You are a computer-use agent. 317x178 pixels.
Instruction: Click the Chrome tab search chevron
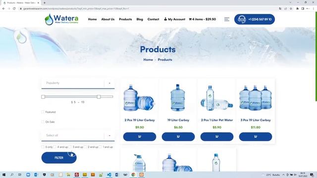click(x=290, y=2)
